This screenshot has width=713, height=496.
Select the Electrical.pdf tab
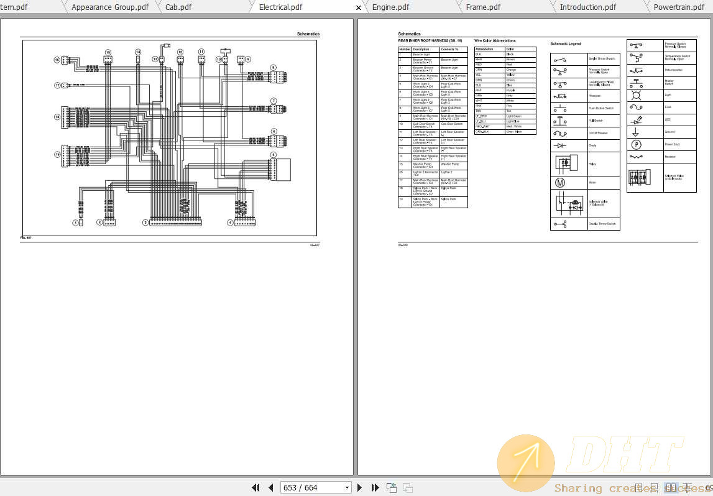[280, 7]
